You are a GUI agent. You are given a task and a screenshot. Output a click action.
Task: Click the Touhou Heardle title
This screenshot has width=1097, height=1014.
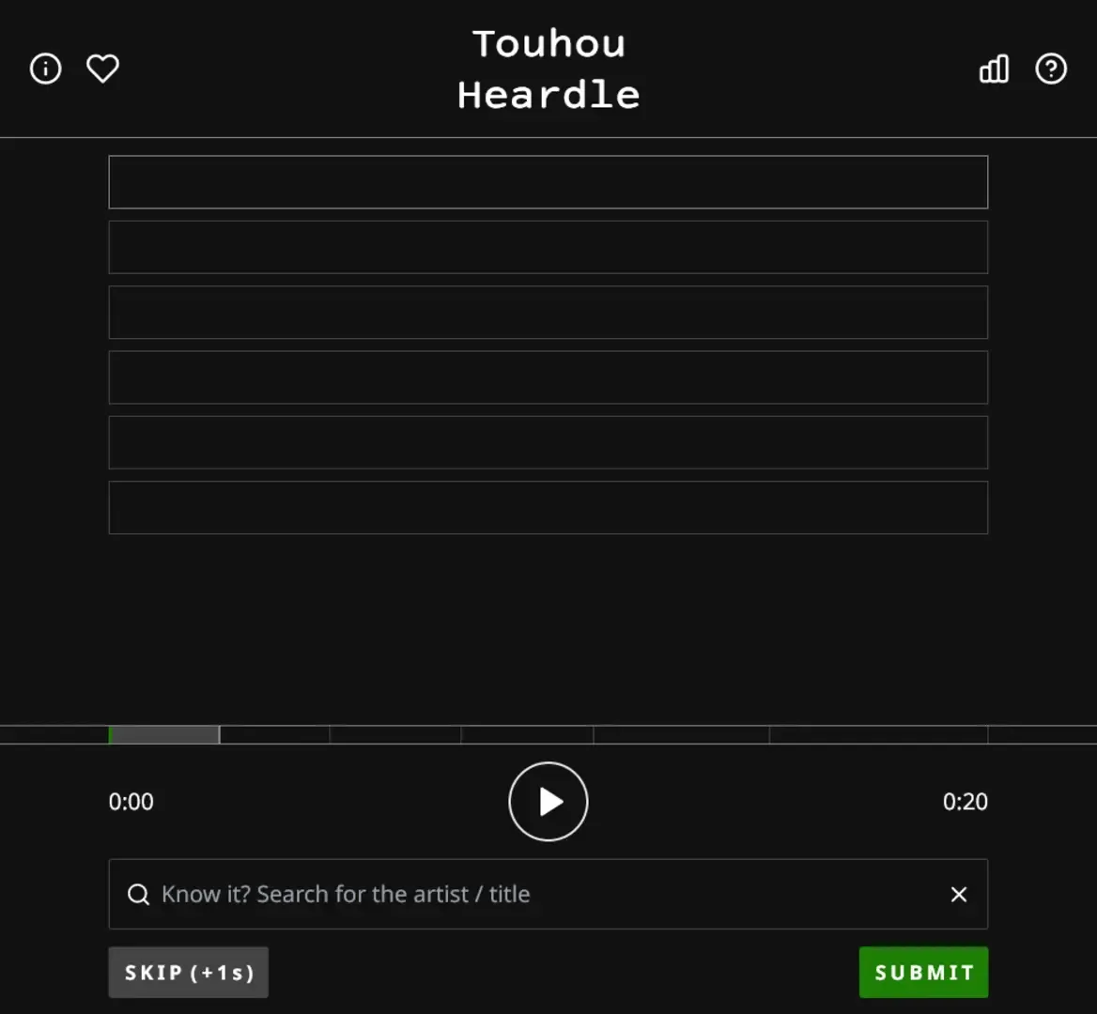[x=548, y=69]
